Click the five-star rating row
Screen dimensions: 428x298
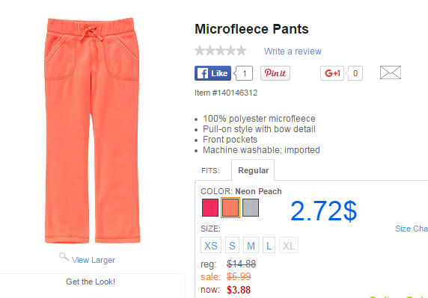[x=220, y=51]
